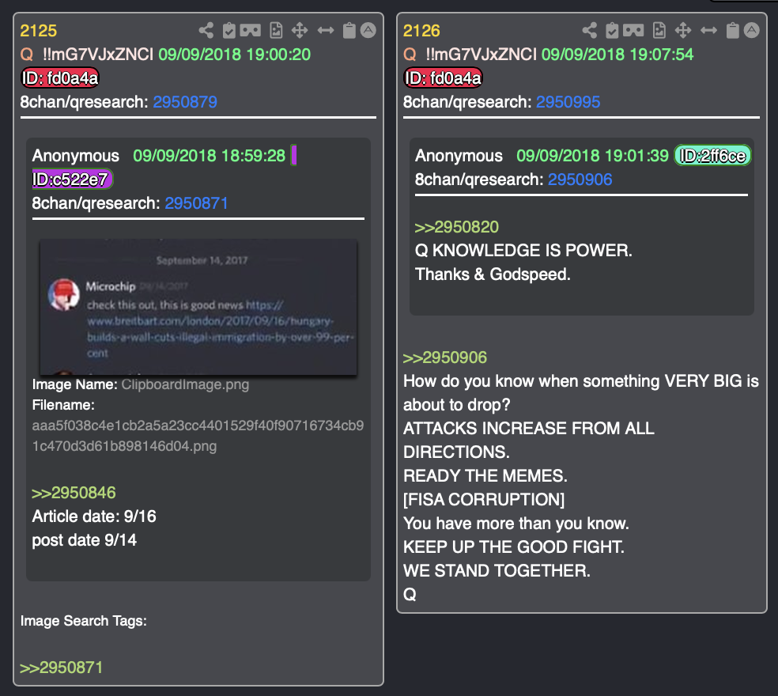Click the red ID: fd0a4a badge on post 2125
The image size is (778, 696).
pos(60,78)
